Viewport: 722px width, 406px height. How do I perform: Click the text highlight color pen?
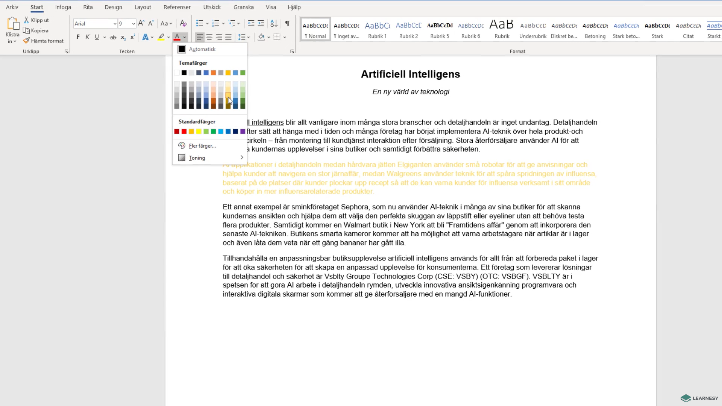[161, 37]
